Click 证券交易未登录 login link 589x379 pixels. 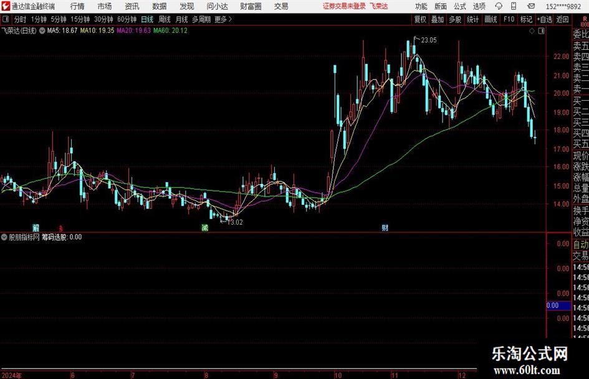[x=344, y=6]
